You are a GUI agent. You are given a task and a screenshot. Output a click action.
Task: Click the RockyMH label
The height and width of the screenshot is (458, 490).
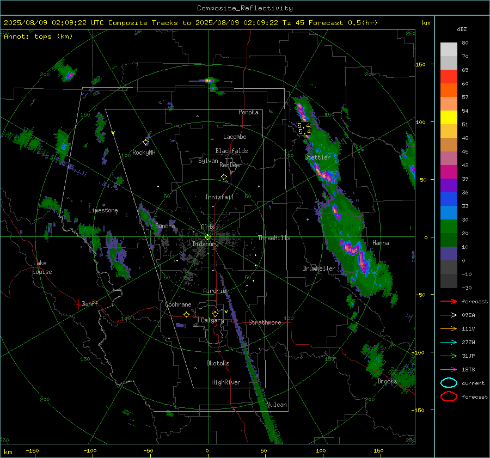pyautogui.click(x=144, y=152)
